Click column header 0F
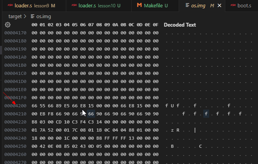Image resolution: width=258 pixels, height=164 pixels. coord(156,25)
